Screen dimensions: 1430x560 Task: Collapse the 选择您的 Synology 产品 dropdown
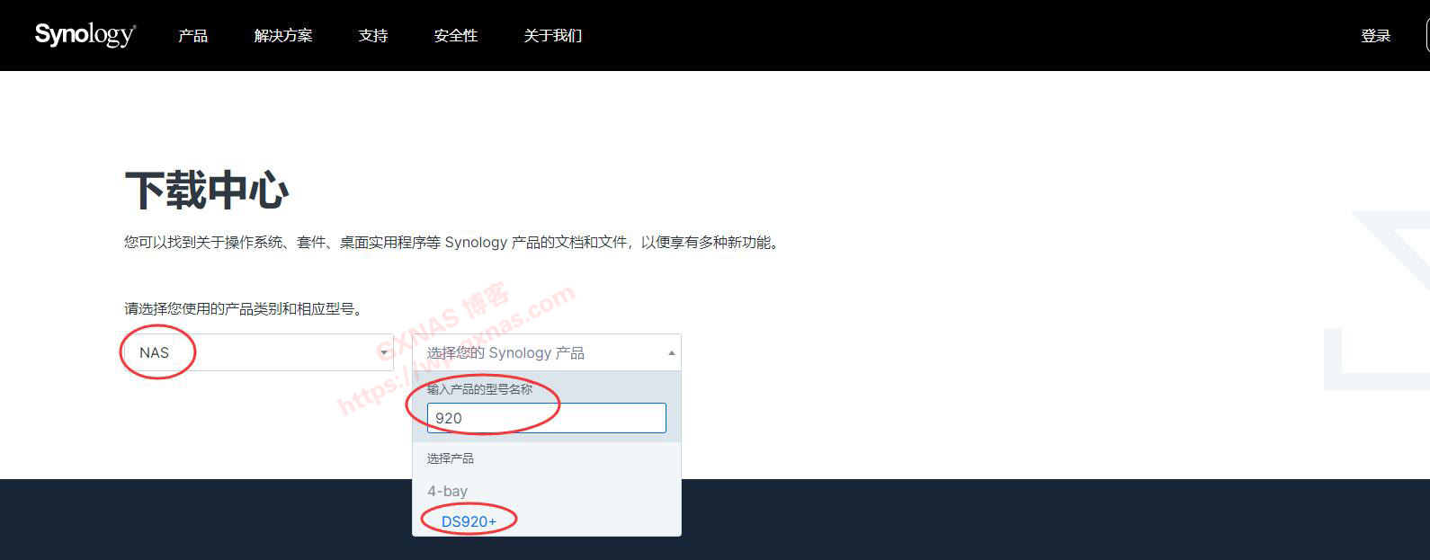coord(547,352)
